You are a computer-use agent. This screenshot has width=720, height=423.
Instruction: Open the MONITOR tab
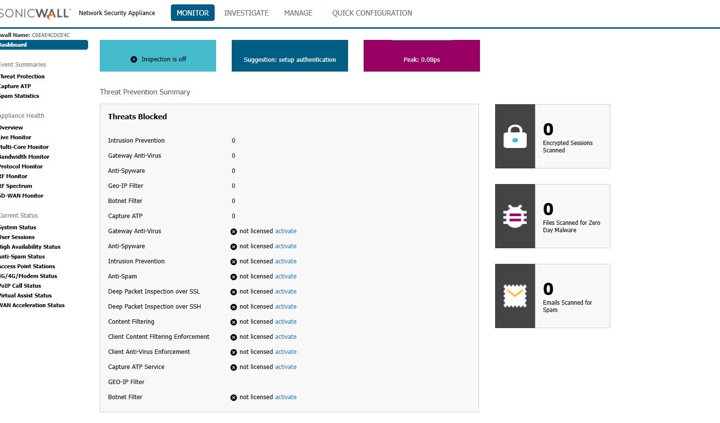193,13
